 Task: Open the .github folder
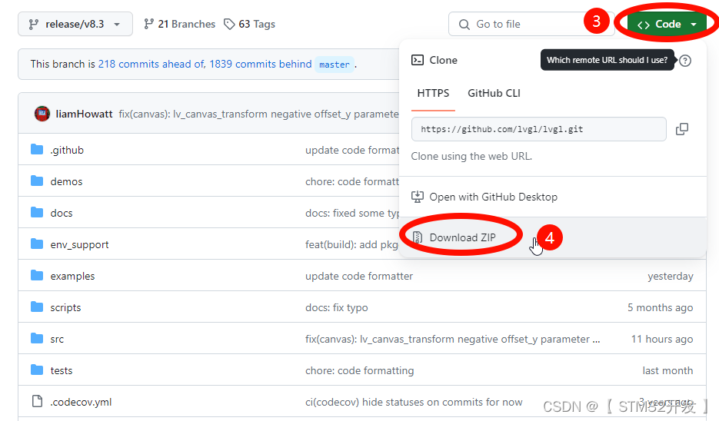pos(67,151)
